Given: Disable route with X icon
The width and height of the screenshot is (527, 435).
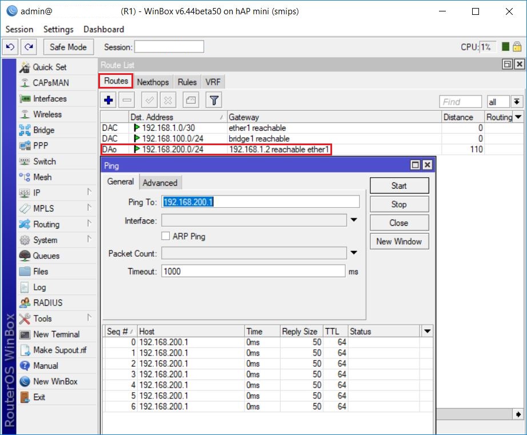Looking at the screenshot, I should [168, 100].
